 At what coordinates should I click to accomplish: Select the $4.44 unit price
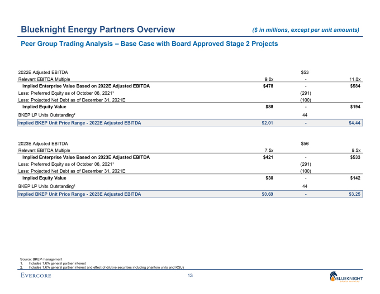355,123
